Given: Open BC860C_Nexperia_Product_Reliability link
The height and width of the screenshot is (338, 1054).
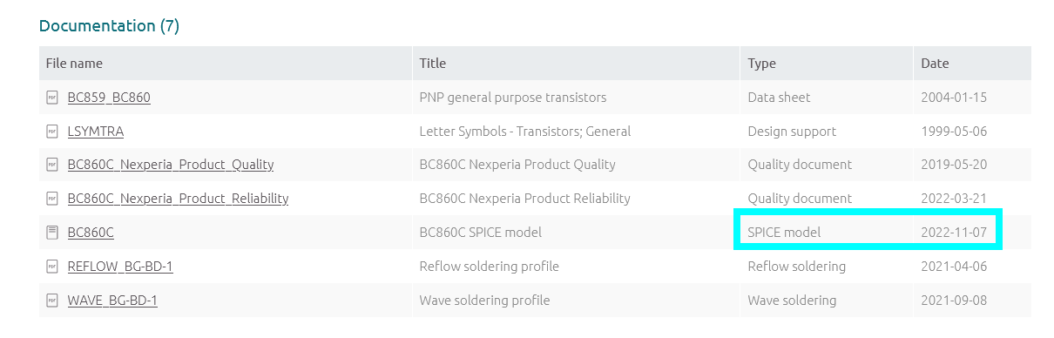Looking at the screenshot, I should point(178,199).
